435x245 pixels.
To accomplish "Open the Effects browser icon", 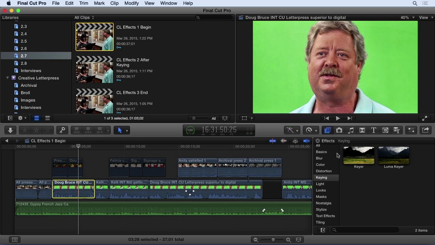I will [x=328, y=130].
